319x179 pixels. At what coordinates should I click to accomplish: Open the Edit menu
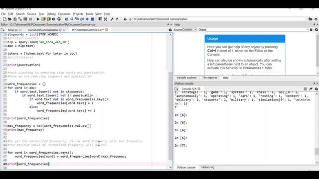pyautogui.click(x=10, y=14)
